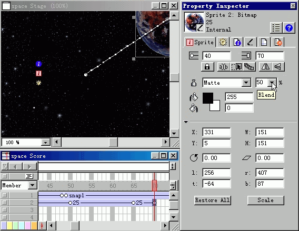The image size is (299, 231).
Task: Select the orange sprite label color
Action: tap(34, 226)
